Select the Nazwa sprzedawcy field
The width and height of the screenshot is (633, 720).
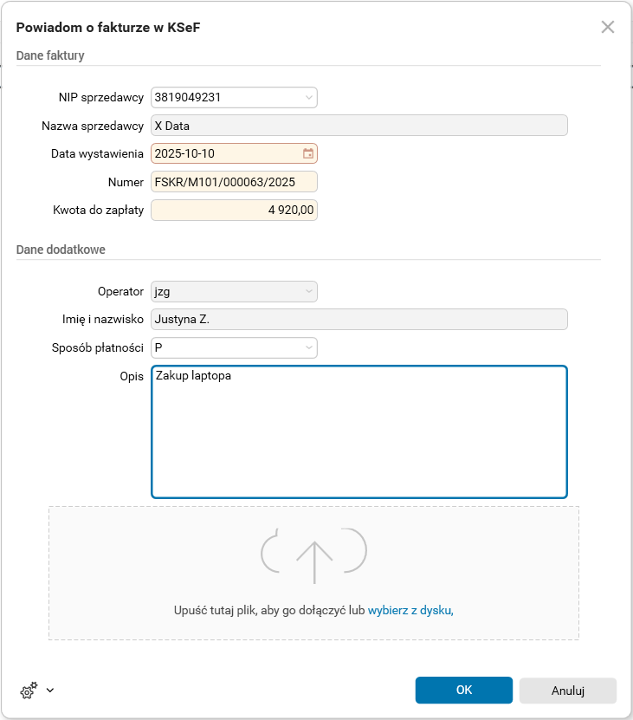358,126
